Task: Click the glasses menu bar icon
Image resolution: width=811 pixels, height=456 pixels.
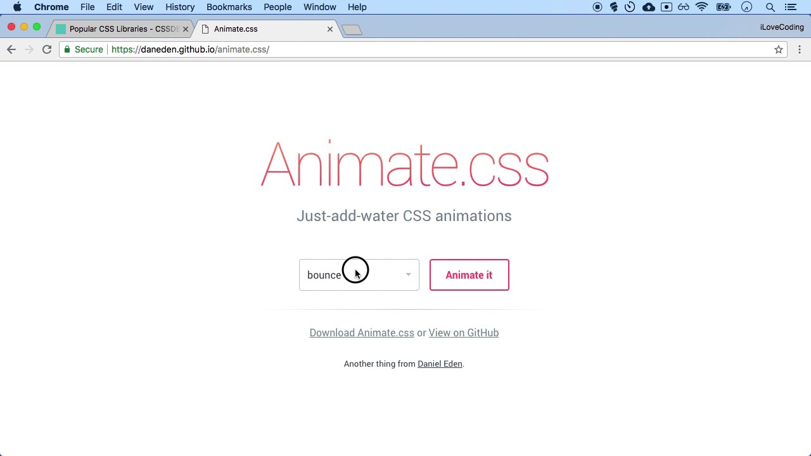Action: click(x=684, y=7)
